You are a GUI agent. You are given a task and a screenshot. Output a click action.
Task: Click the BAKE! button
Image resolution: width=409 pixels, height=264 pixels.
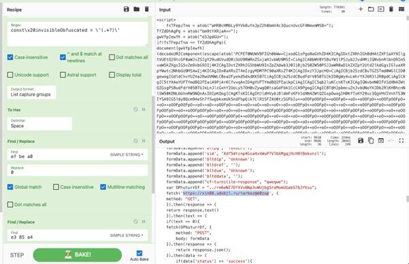click(x=77, y=254)
